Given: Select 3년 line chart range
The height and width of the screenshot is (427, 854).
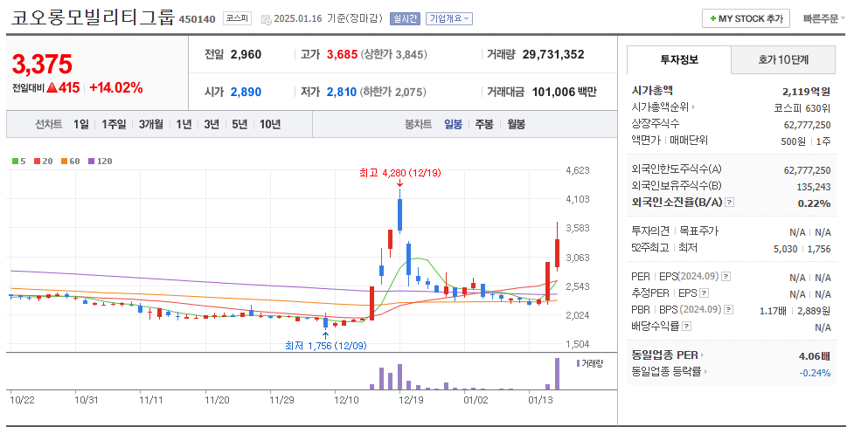Looking at the screenshot, I should point(212,125).
